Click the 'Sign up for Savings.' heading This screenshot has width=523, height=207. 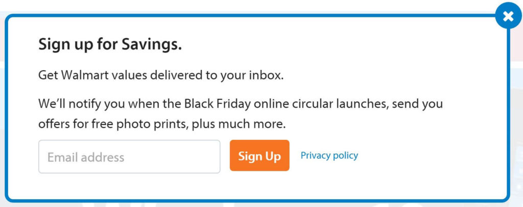[110, 44]
